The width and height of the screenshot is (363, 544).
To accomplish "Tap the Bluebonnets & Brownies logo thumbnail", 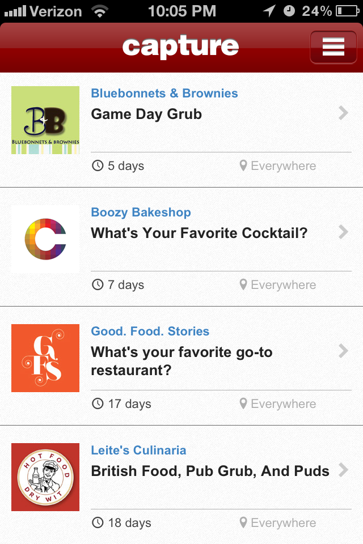I will point(45,120).
